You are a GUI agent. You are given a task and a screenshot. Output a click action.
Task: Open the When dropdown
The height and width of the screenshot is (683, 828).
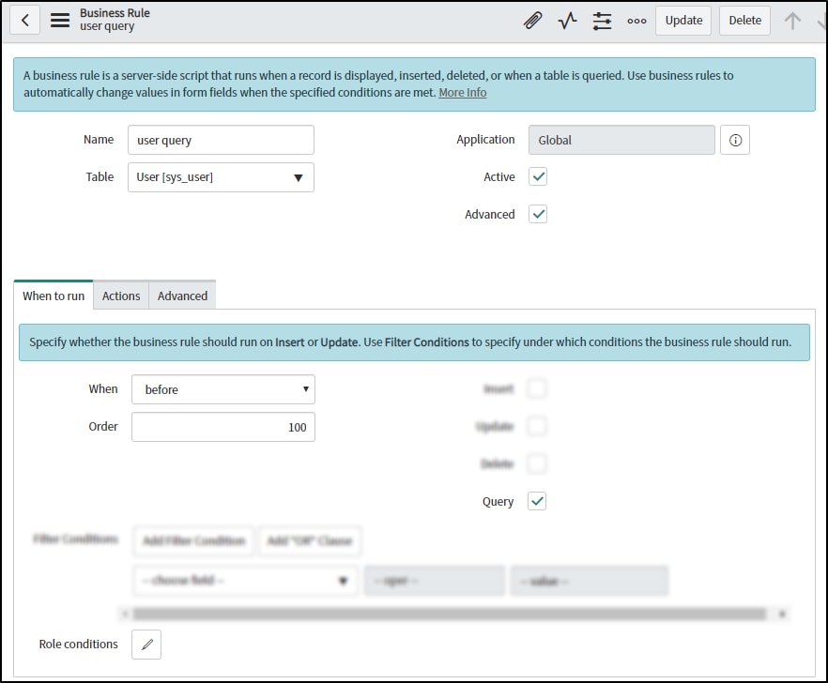tap(305, 389)
